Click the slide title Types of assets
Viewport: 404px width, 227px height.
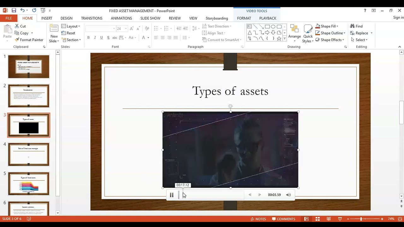(230, 91)
